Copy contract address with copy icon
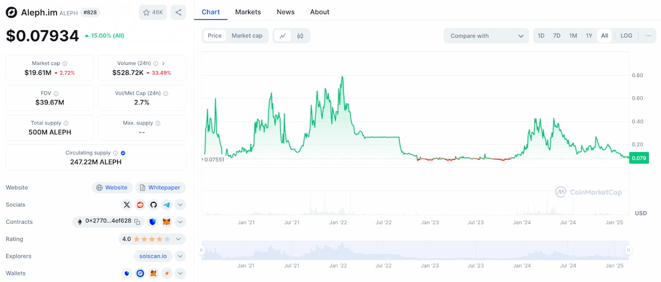The image size is (661, 282). 137,222
